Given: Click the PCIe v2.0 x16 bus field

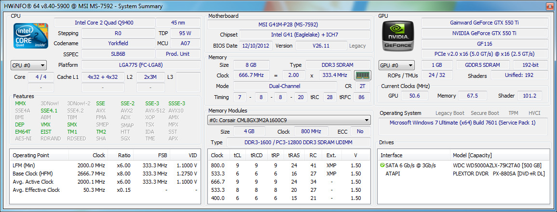Looking at the screenshot, I should [x=485, y=54].
